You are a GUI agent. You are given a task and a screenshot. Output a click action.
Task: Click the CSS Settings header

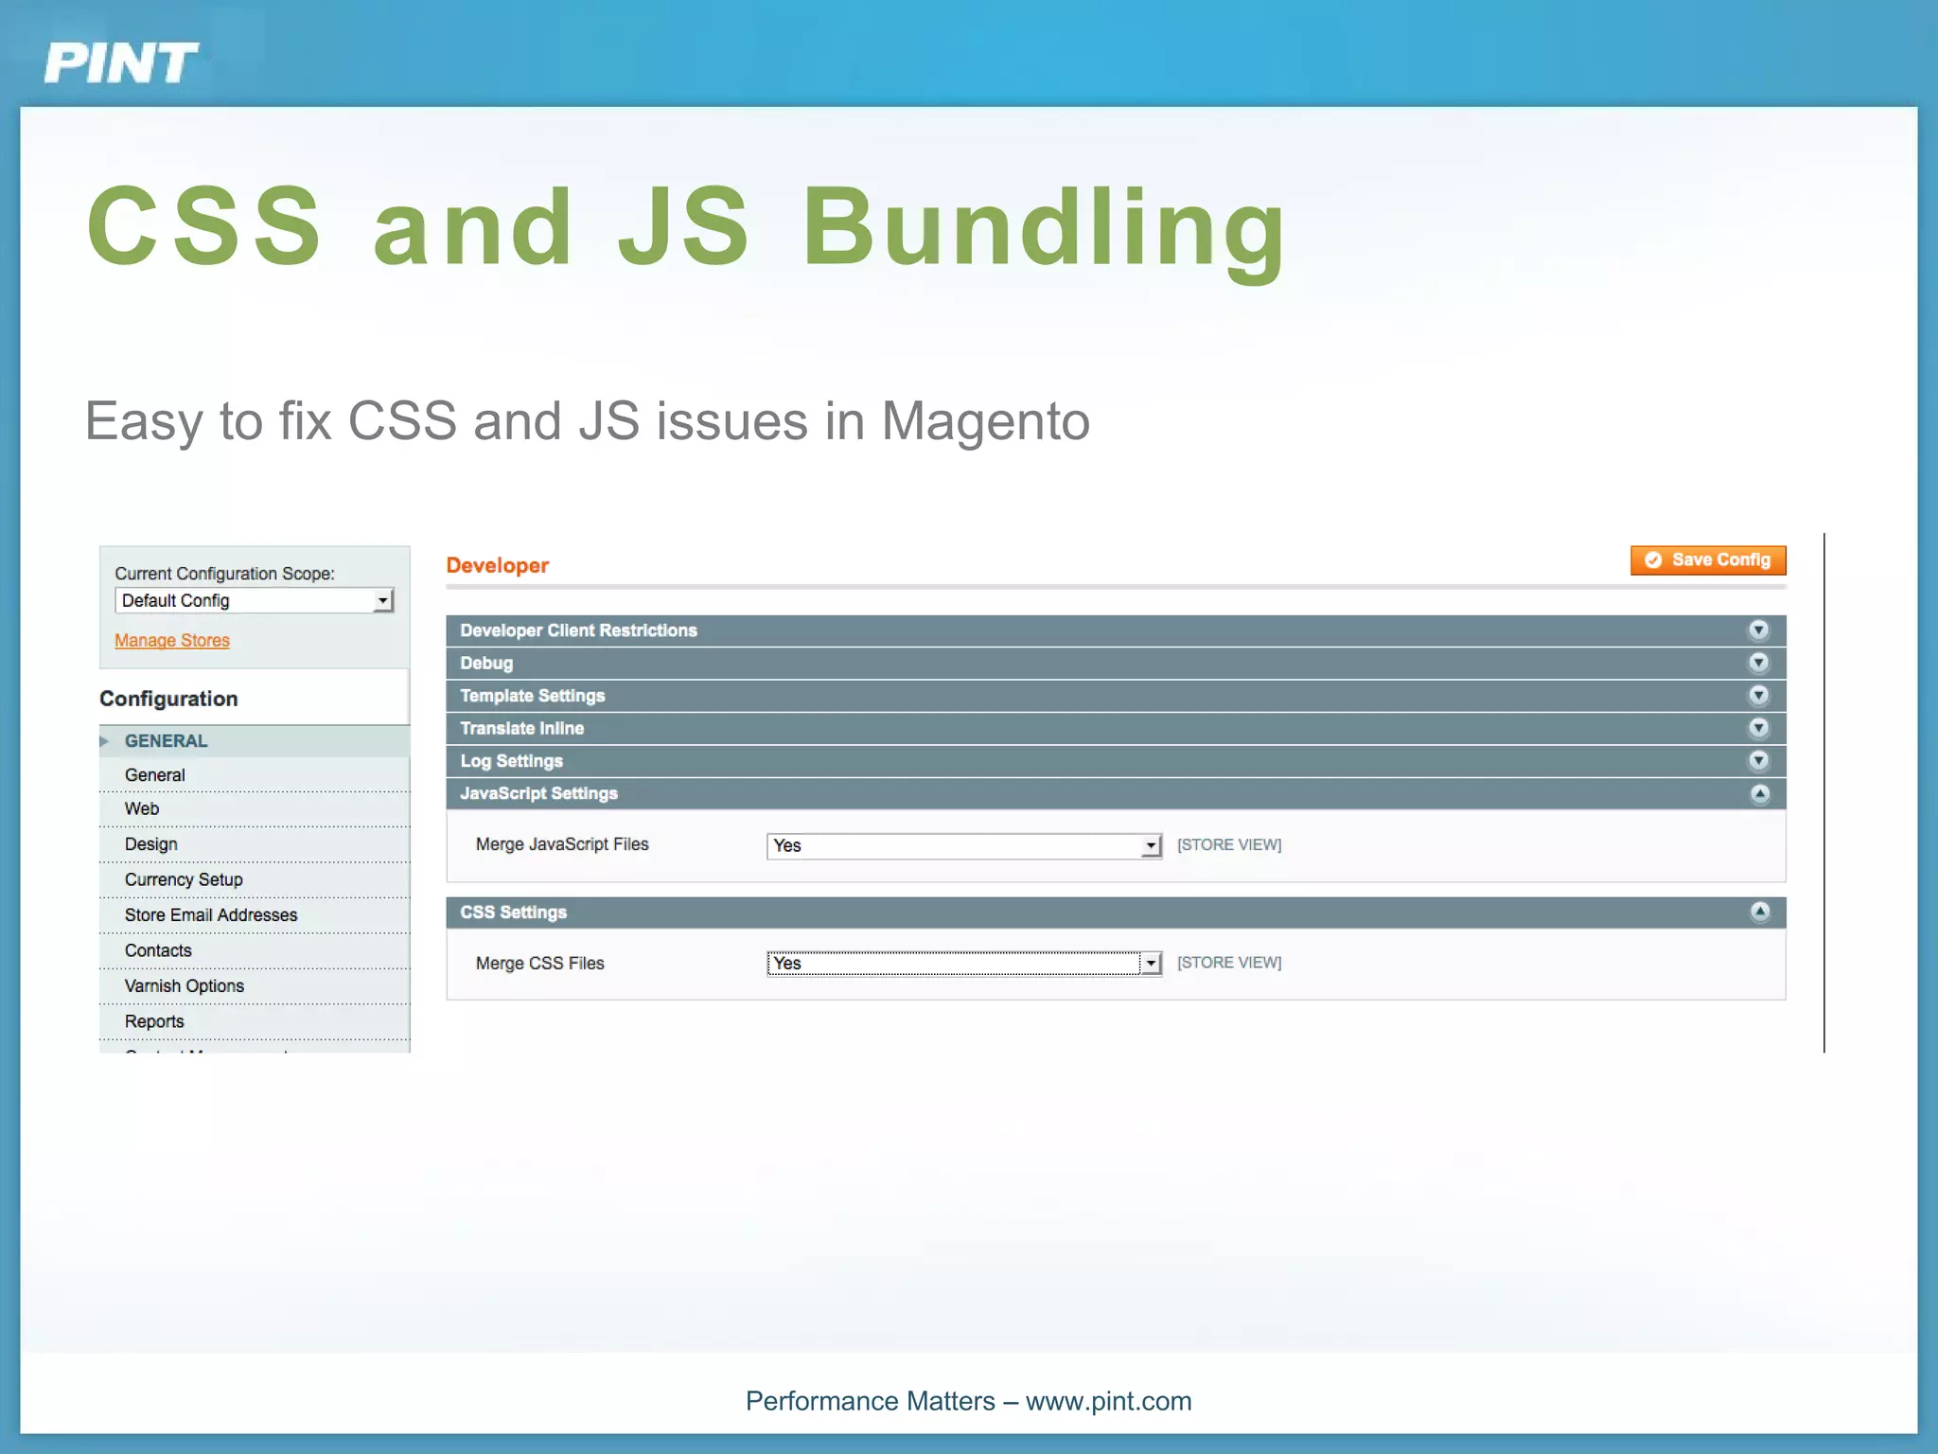click(1116, 913)
